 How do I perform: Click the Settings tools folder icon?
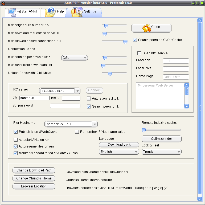click(x=77, y=12)
